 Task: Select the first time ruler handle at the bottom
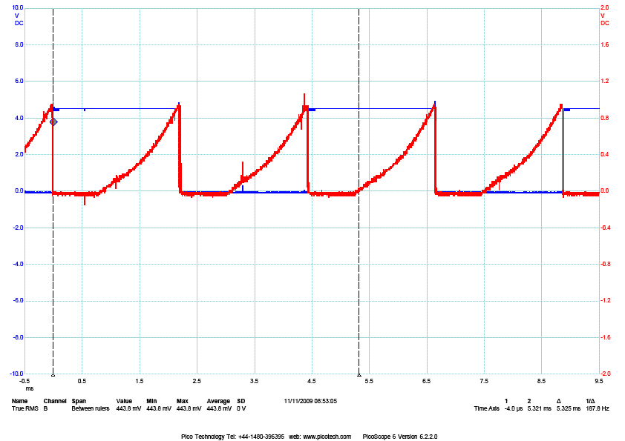click(x=53, y=376)
